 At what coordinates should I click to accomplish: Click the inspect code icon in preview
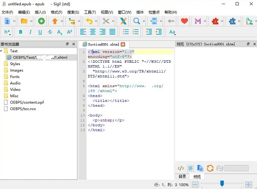[181, 168]
